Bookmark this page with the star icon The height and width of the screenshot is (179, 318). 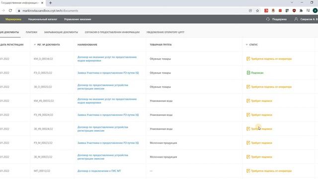257,10
